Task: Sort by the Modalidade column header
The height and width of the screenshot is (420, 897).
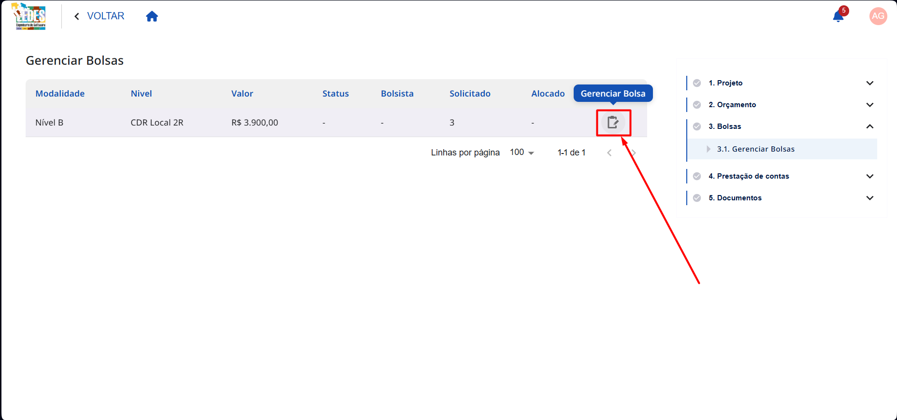Action: point(60,94)
